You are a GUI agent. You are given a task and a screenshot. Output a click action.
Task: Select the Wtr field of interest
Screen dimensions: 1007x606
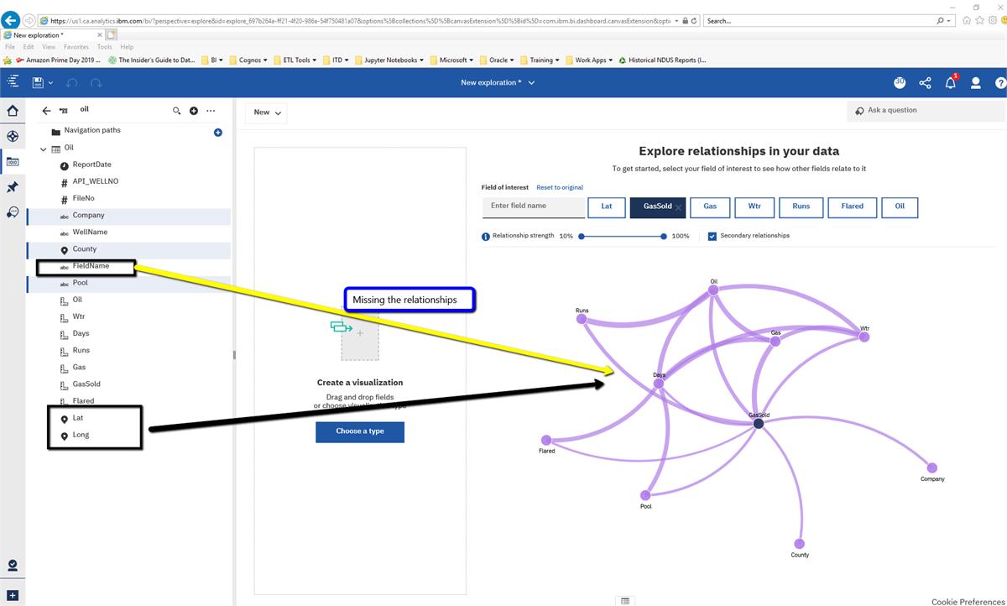coord(754,206)
